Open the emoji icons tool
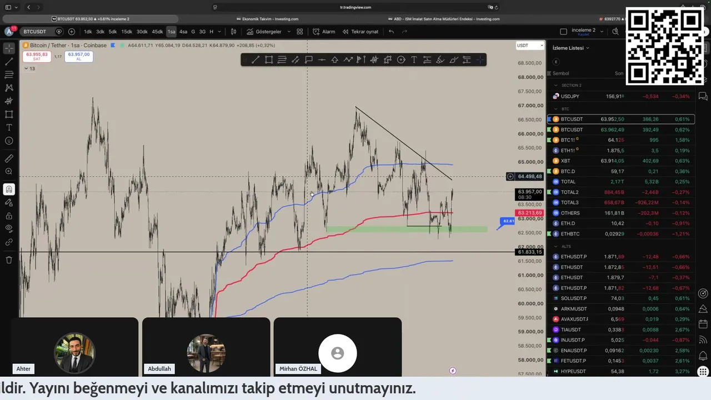 (9, 141)
